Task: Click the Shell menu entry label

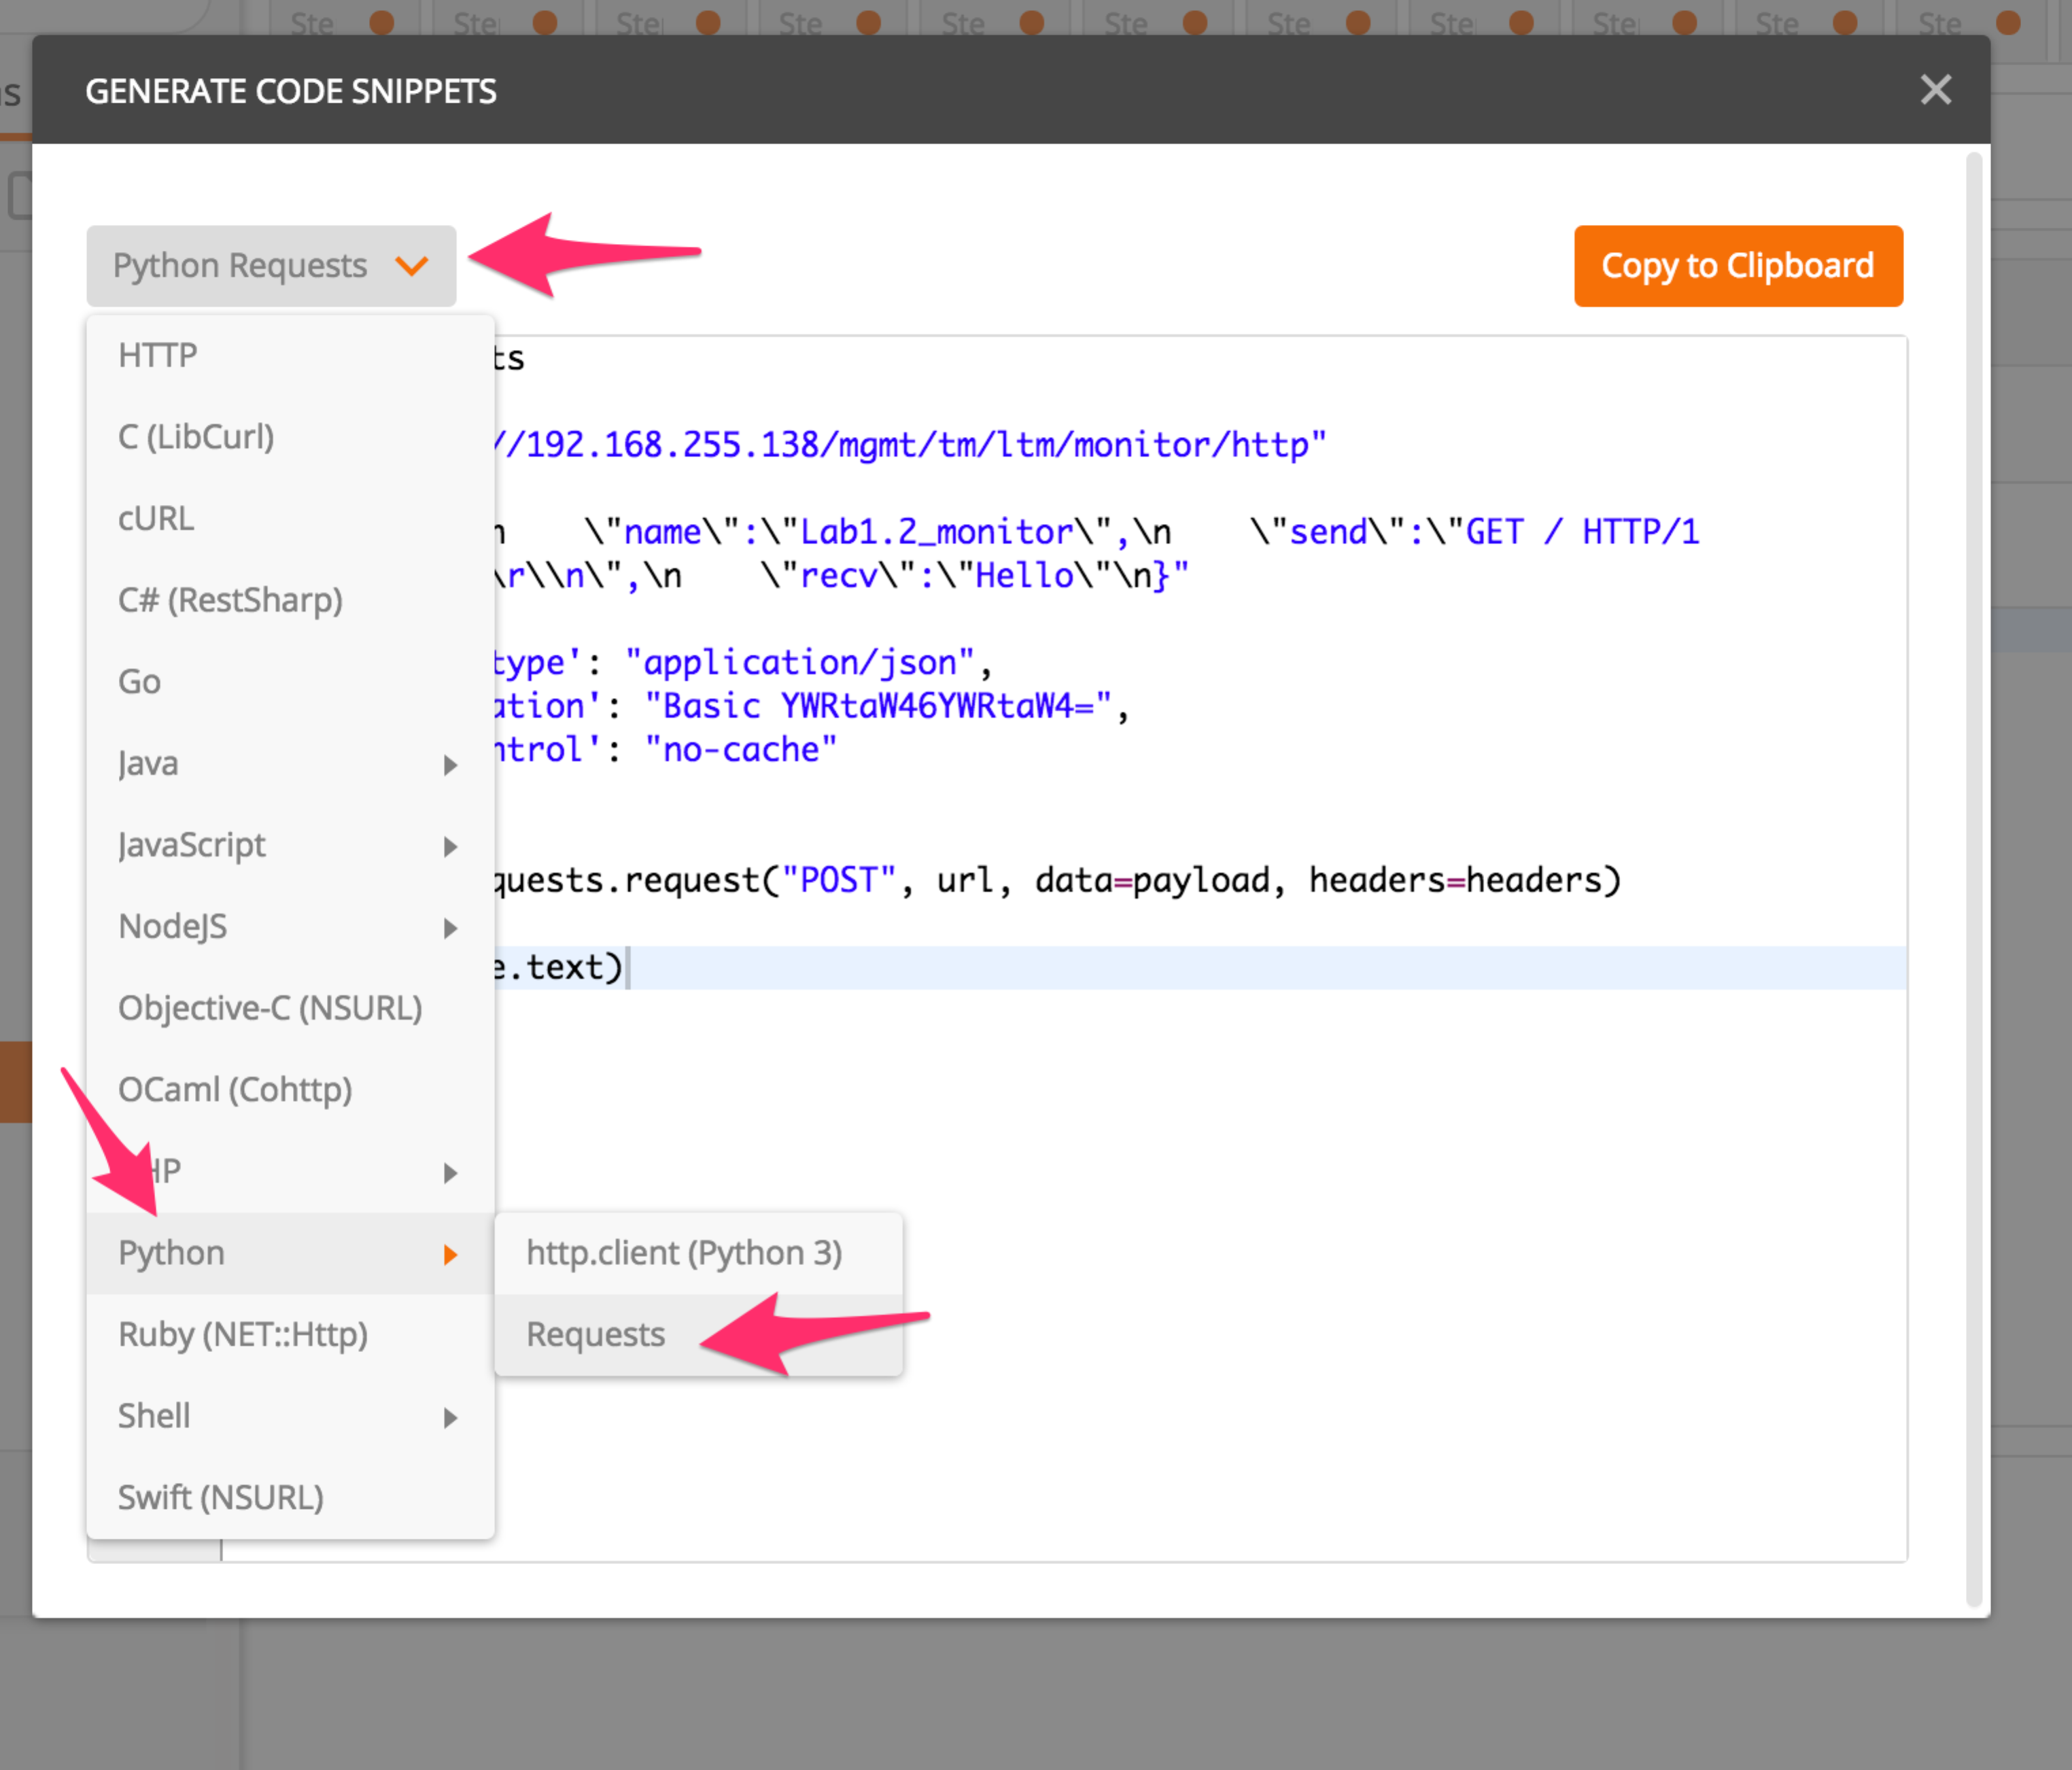Action: pyautogui.click(x=154, y=1416)
